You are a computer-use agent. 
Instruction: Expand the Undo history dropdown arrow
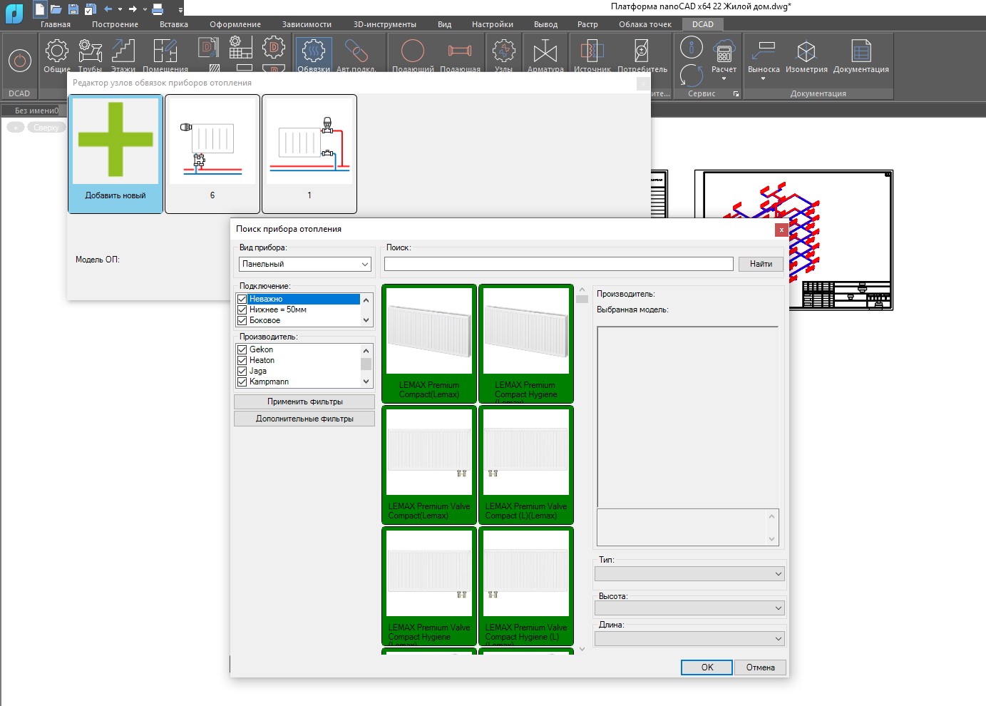pos(120,9)
